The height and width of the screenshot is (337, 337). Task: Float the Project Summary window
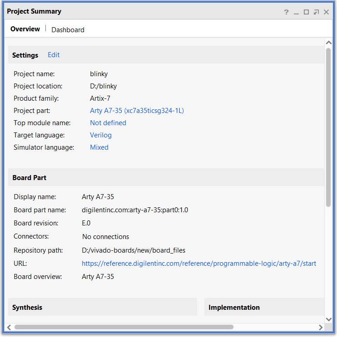click(316, 12)
